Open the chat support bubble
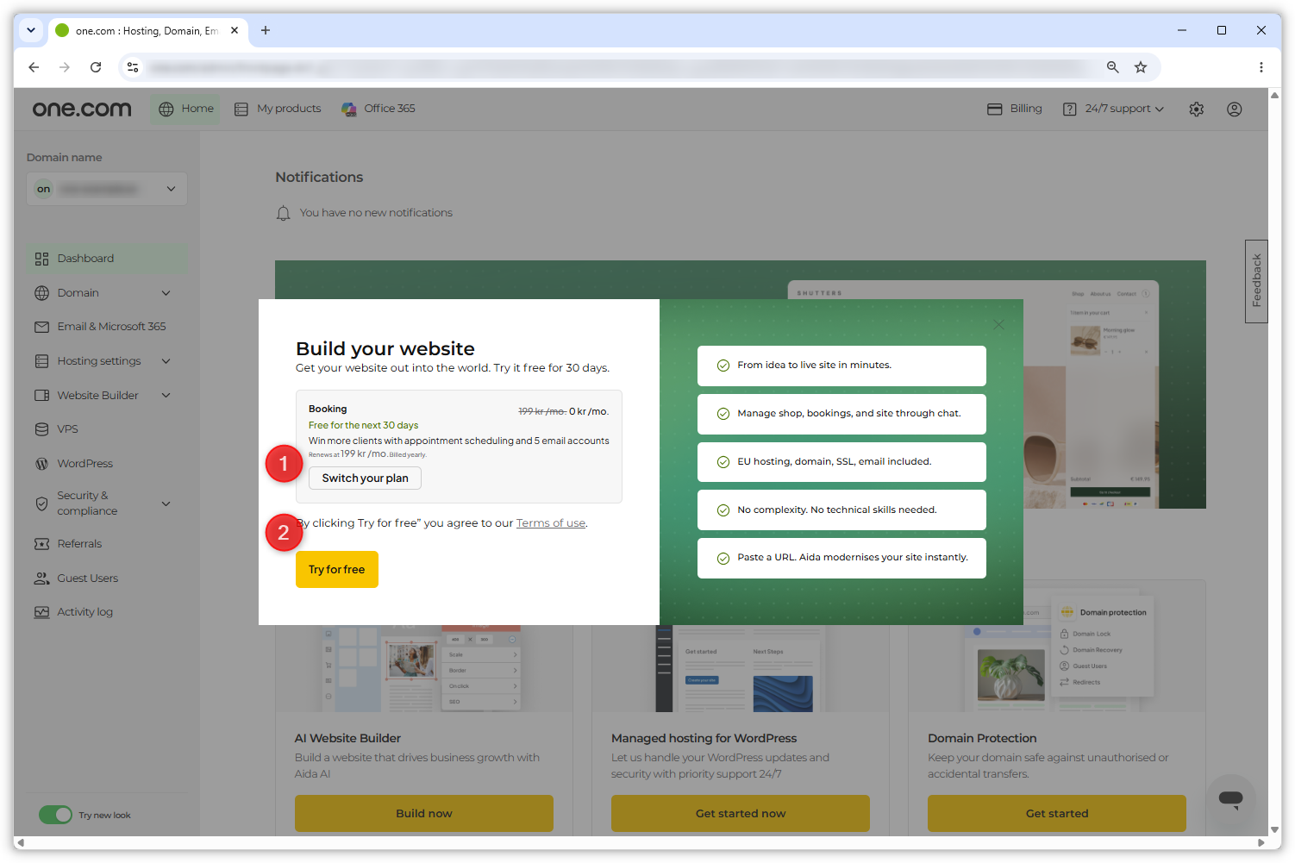1295x863 pixels. pos(1231,799)
